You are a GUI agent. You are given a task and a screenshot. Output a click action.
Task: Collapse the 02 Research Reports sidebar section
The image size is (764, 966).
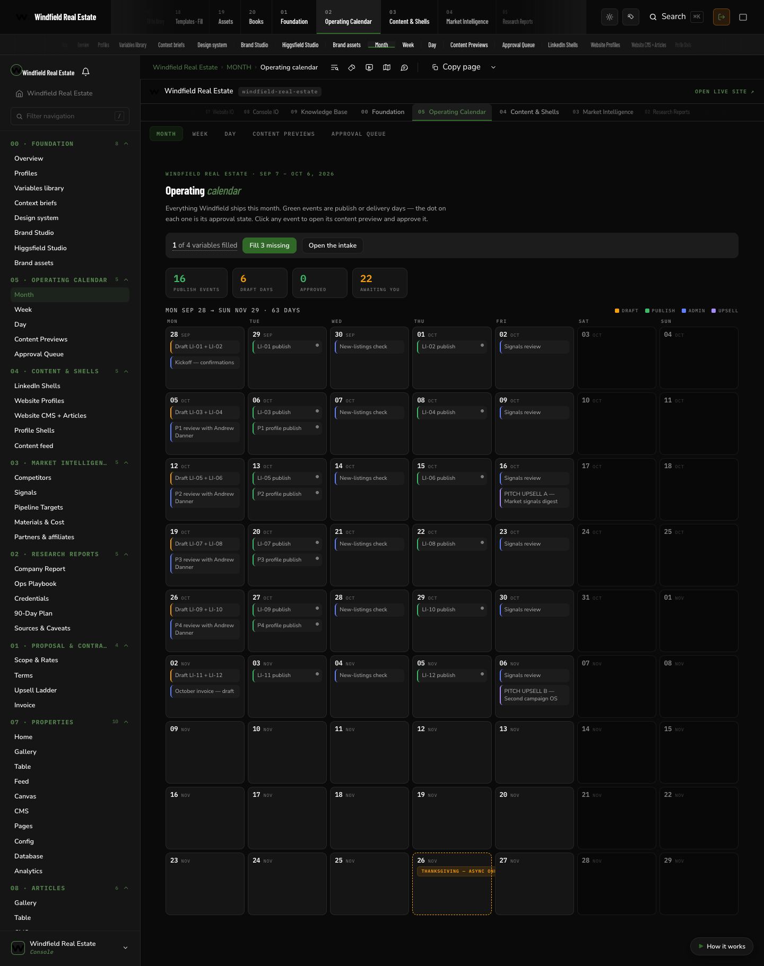126,554
